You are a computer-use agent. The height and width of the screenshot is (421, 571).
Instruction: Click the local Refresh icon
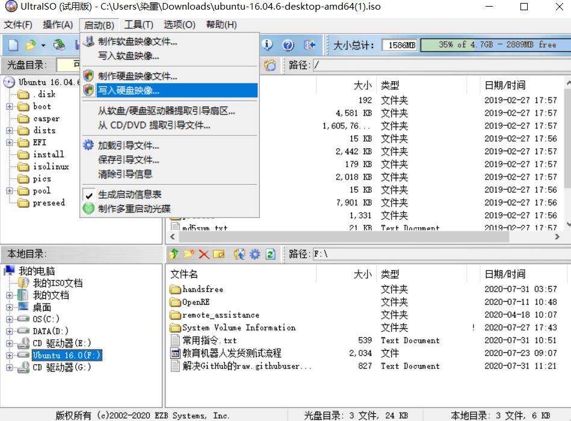pos(270,254)
